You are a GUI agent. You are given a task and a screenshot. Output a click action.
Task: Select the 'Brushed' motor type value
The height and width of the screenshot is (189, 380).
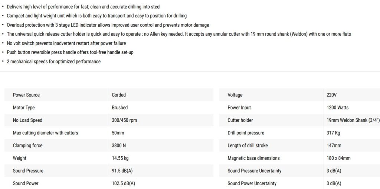pos(120,108)
